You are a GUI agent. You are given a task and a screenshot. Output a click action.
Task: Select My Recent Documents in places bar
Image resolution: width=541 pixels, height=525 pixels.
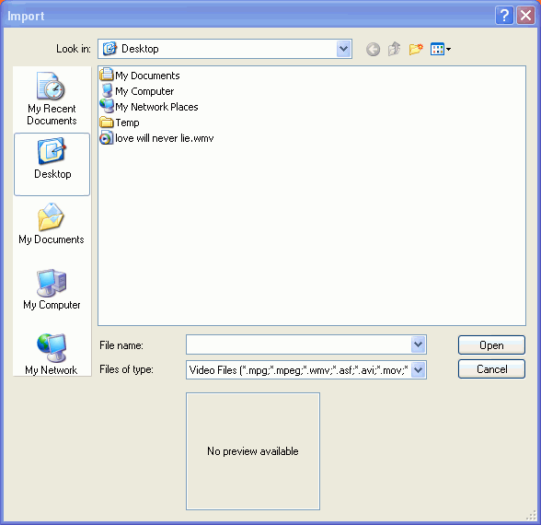tap(52, 99)
